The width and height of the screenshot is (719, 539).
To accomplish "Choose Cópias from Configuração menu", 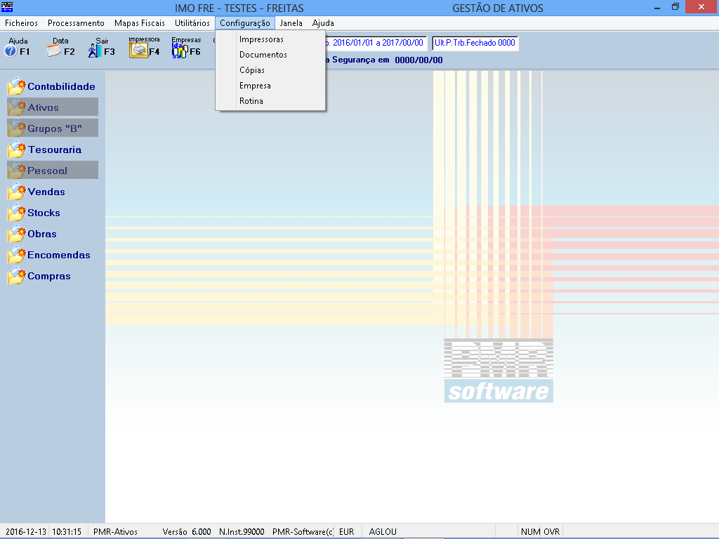I will coord(270,70).
